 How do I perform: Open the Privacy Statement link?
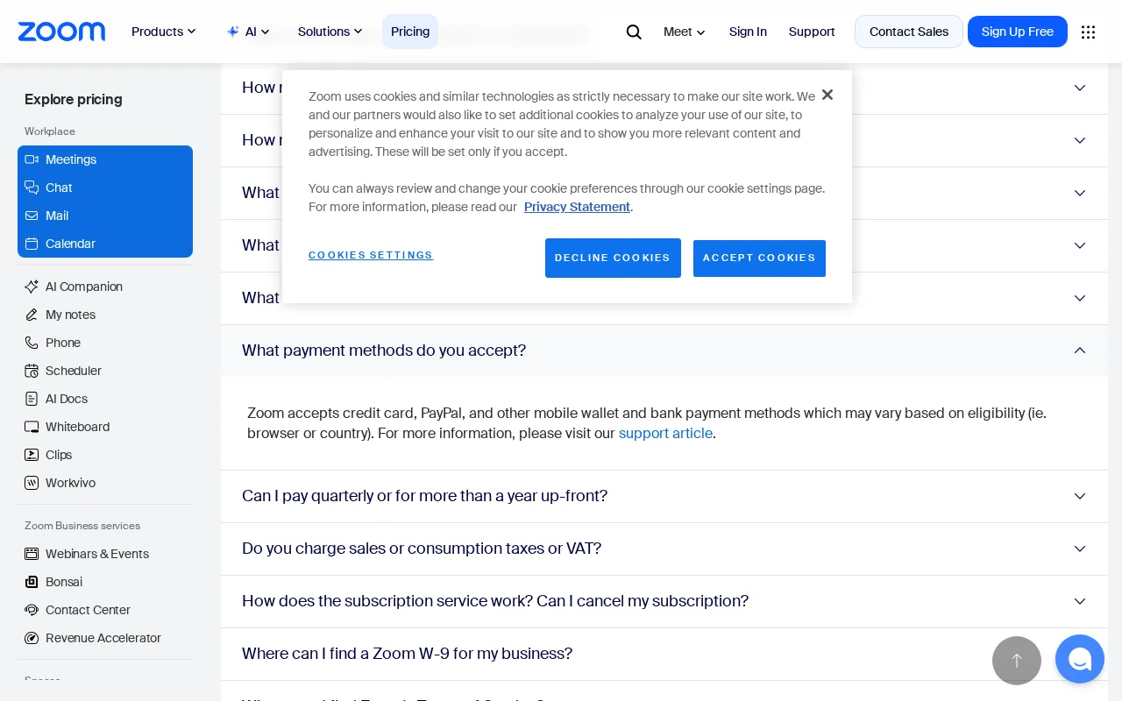click(x=577, y=207)
